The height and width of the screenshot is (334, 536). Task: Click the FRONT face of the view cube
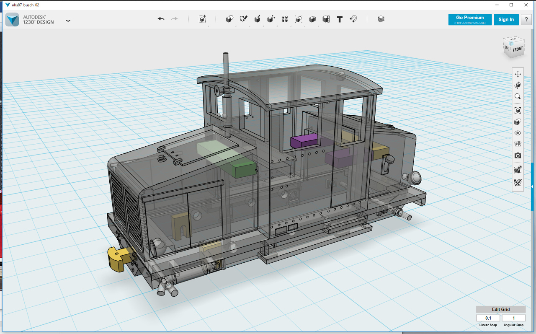pyautogui.click(x=518, y=49)
